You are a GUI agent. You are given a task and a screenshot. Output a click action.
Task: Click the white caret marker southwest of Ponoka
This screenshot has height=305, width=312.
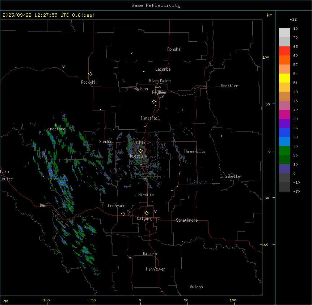(x=132, y=53)
